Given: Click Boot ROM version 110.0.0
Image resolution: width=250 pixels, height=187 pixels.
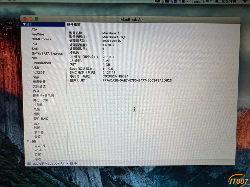Looking at the screenshot, I should [x=108, y=69].
